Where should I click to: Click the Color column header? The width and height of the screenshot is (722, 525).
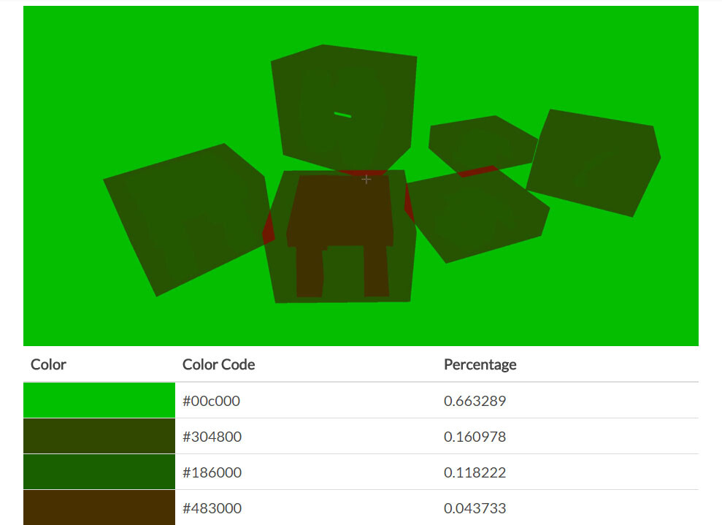[x=48, y=364]
